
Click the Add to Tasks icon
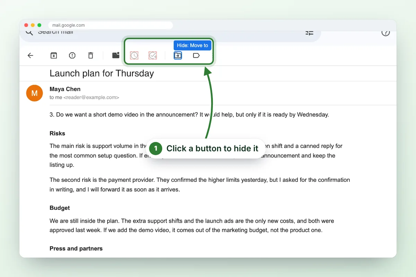[x=153, y=55]
